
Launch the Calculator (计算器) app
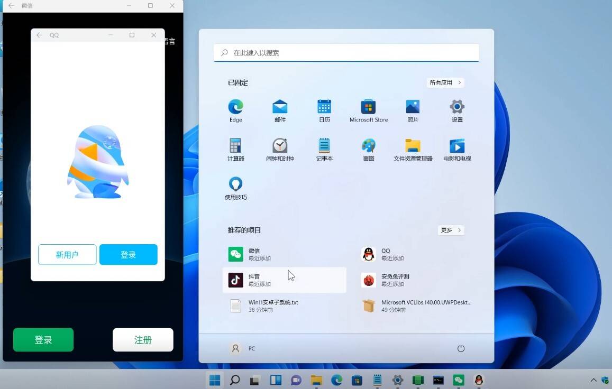(x=236, y=150)
